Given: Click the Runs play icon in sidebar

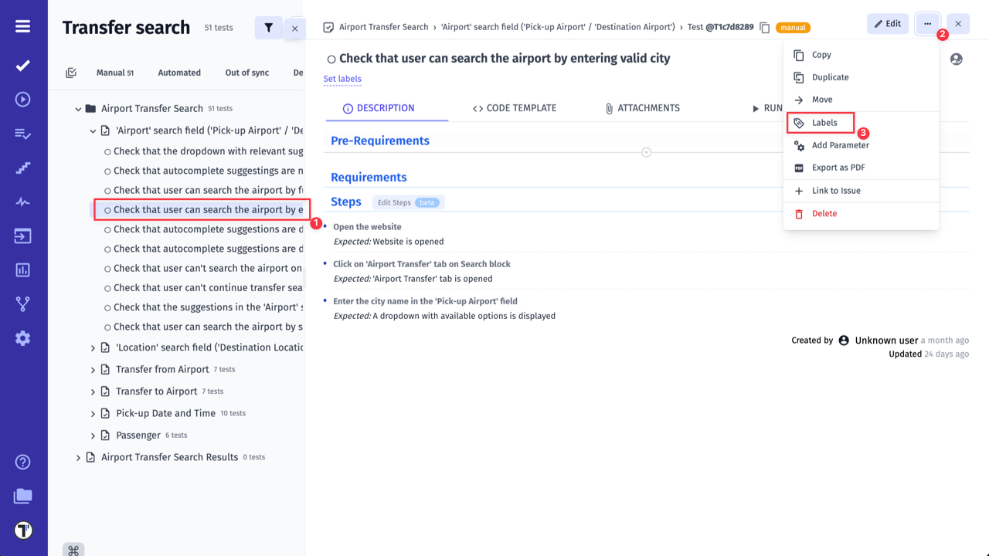Looking at the screenshot, I should point(23,99).
